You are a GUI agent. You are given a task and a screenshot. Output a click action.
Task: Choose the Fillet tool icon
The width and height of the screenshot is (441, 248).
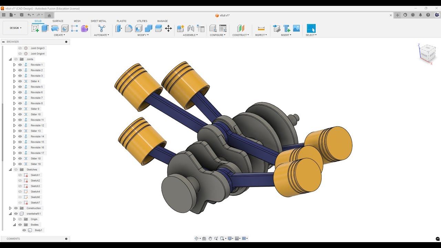(x=129, y=29)
